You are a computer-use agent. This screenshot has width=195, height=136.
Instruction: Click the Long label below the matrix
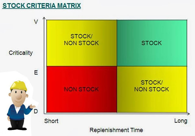[x=181, y=121]
